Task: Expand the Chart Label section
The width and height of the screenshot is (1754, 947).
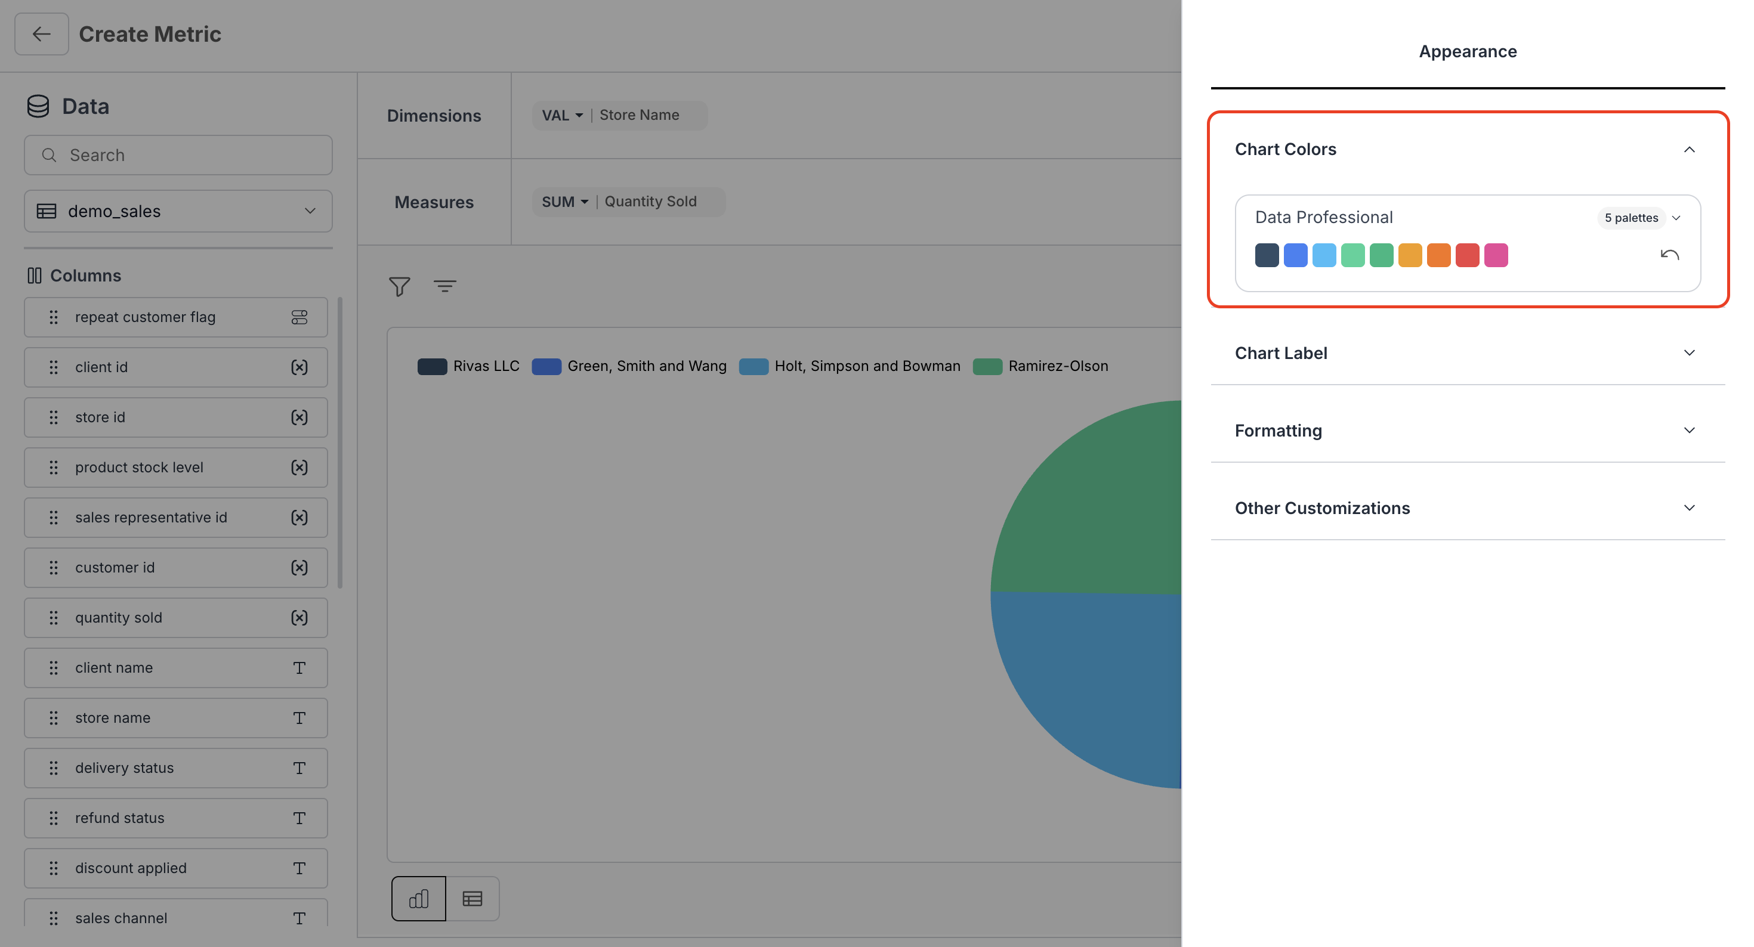Action: click(x=1468, y=352)
